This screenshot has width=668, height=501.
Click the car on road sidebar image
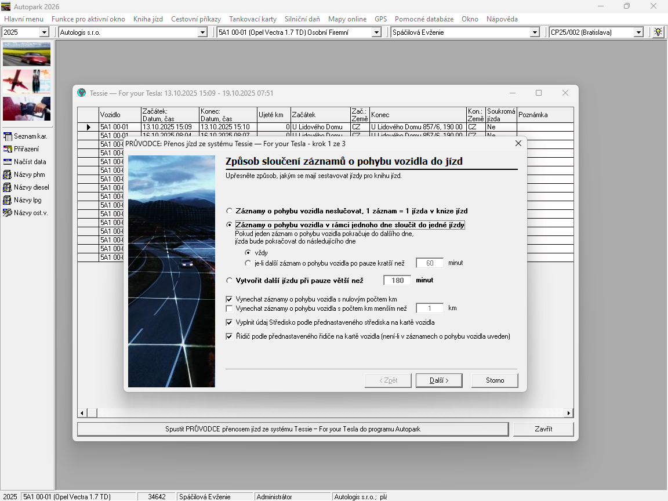[x=27, y=54]
